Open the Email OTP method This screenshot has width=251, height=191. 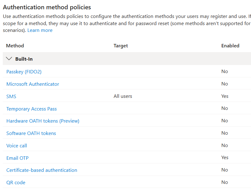tap(18, 158)
